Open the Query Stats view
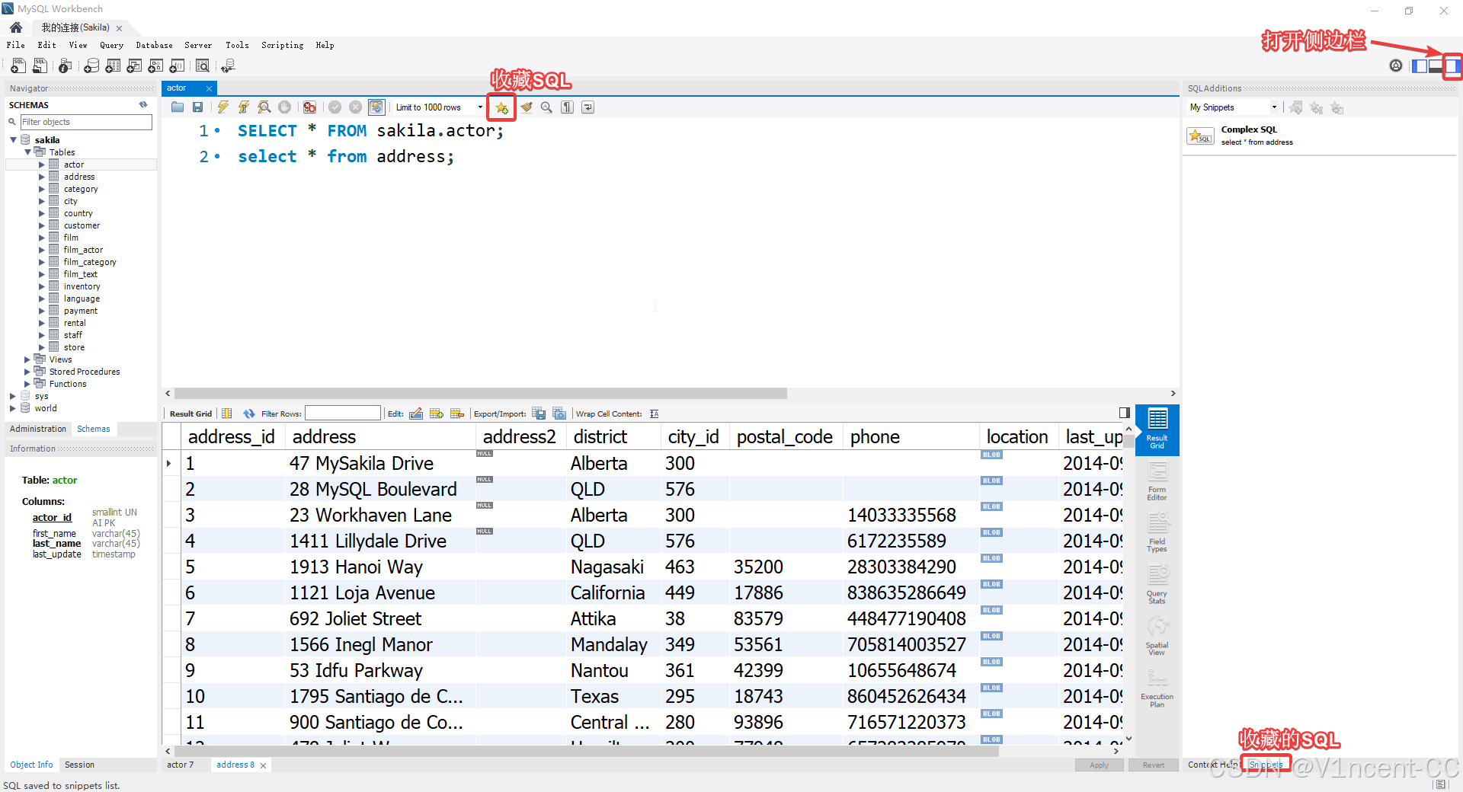This screenshot has height=792, width=1463. pos(1157,585)
